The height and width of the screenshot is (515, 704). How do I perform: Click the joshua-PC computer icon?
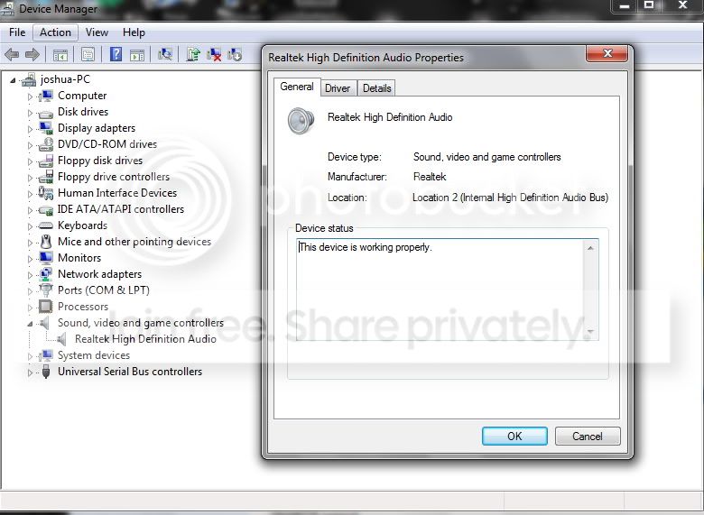[x=29, y=80]
